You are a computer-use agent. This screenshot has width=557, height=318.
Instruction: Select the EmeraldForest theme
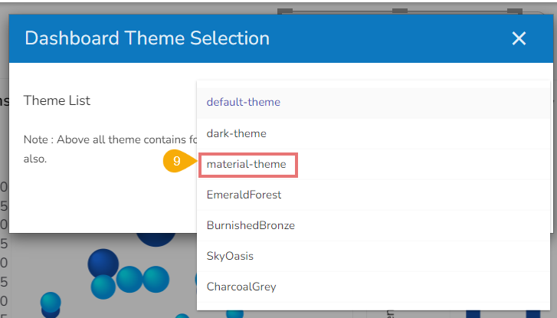pos(244,195)
